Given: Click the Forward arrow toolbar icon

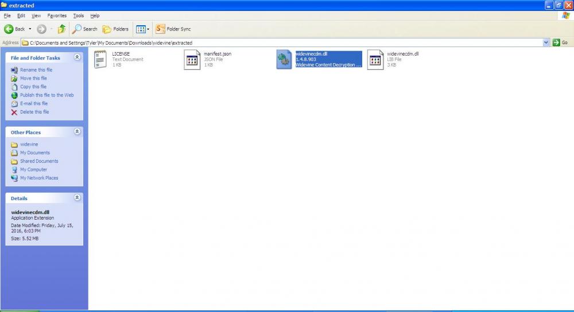Looking at the screenshot, I should point(42,29).
